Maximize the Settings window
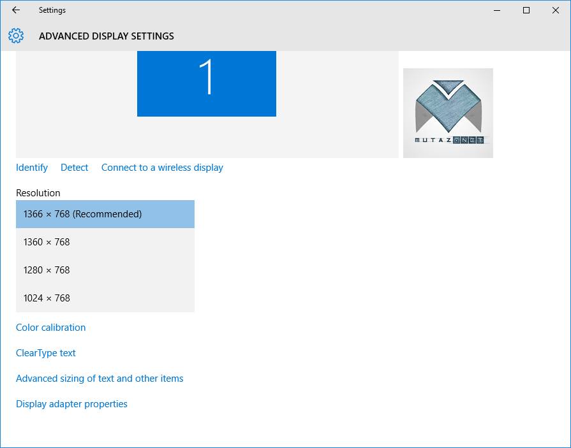Image resolution: width=571 pixels, height=448 pixels. click(x=526, y=10)
